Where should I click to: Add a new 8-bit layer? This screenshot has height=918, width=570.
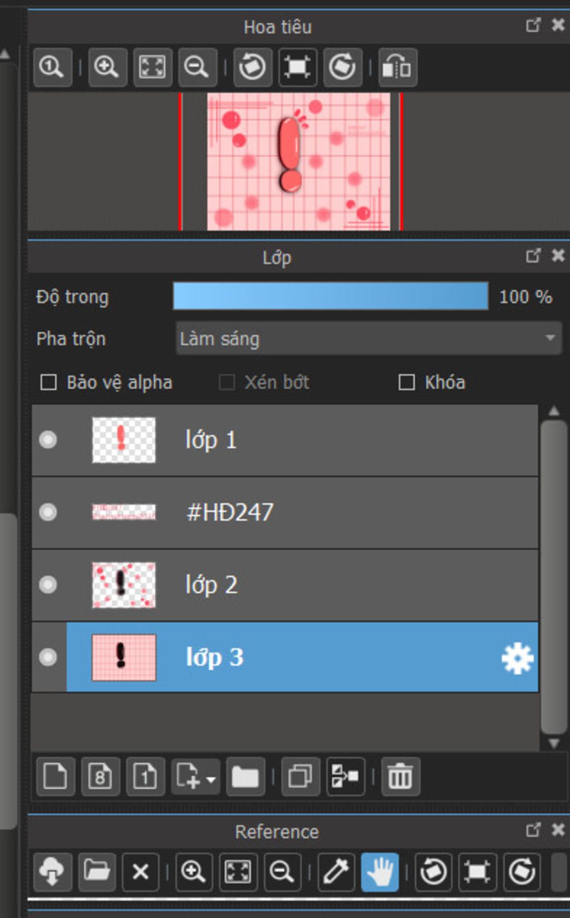(x=100, y=776)
